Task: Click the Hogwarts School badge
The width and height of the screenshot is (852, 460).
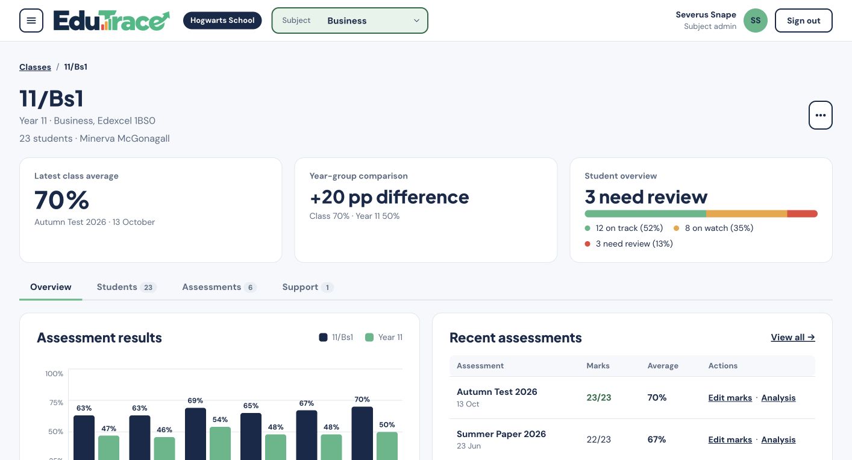Action: pos(222,20)
